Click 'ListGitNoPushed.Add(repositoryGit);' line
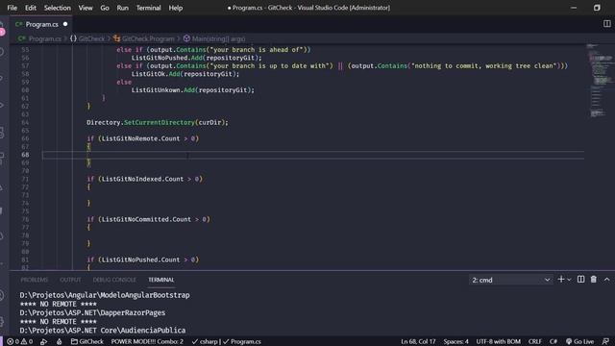The image size is (615, 346). 196,58
